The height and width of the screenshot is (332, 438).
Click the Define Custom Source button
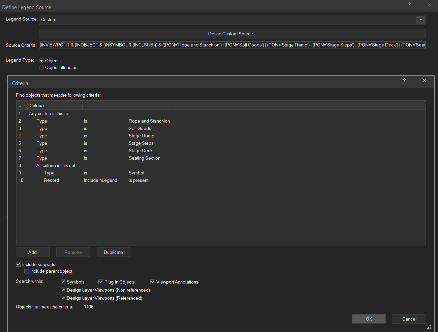(x=232, y=34)
